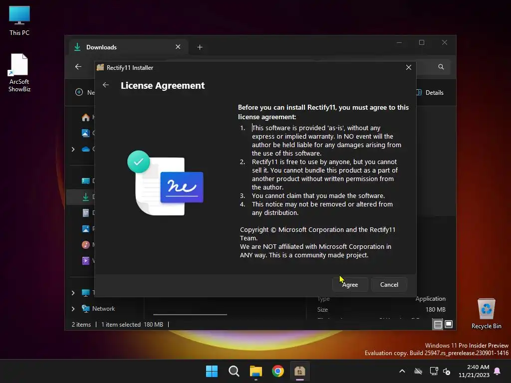Open Pictures folder in File Explorer sidebar
The height and width of the screenshot is (383, 511).
point(86,228)
